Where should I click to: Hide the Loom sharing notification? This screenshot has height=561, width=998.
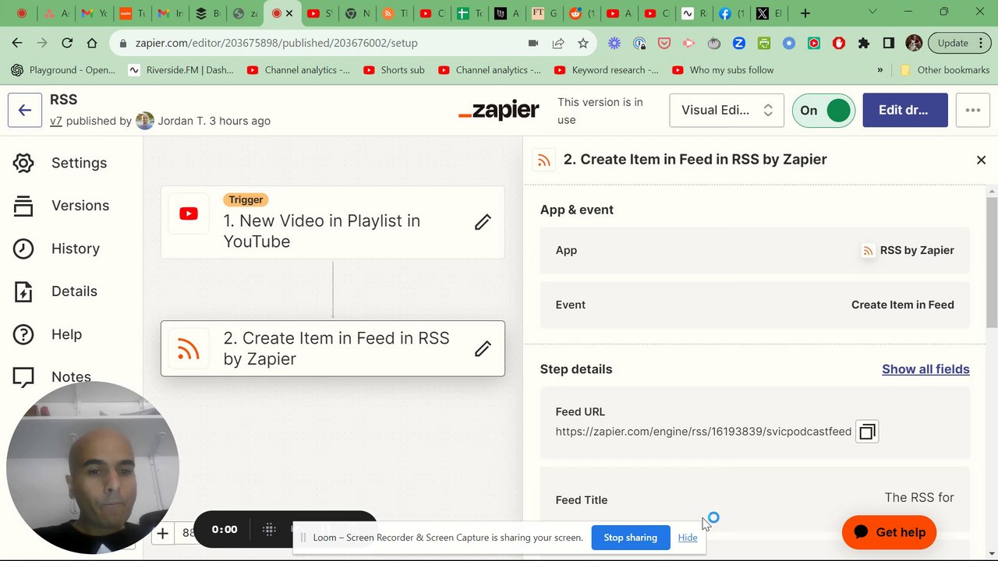[x=688, y=538]
